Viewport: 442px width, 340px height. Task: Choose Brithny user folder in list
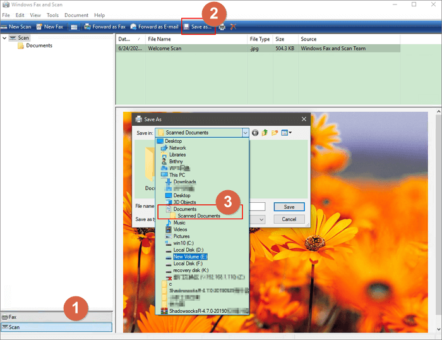(x=172, y=161)
